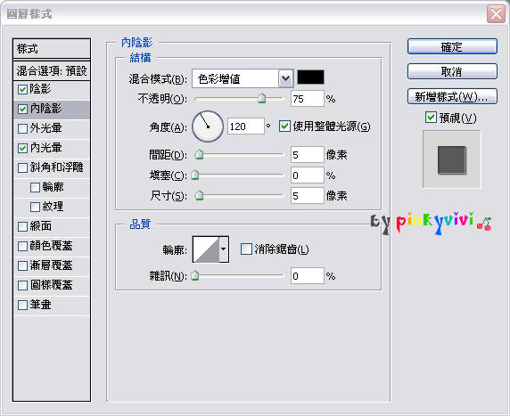This screenshot has width=510, height=416.
Task: Open the black shadow color swatch
Action: click(310, 77)
